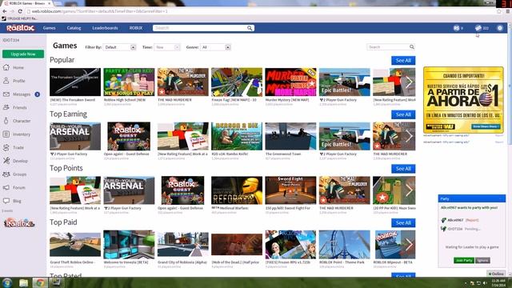Open Trade in the sidebar
The image size is (512, 288).
point(14,147)
